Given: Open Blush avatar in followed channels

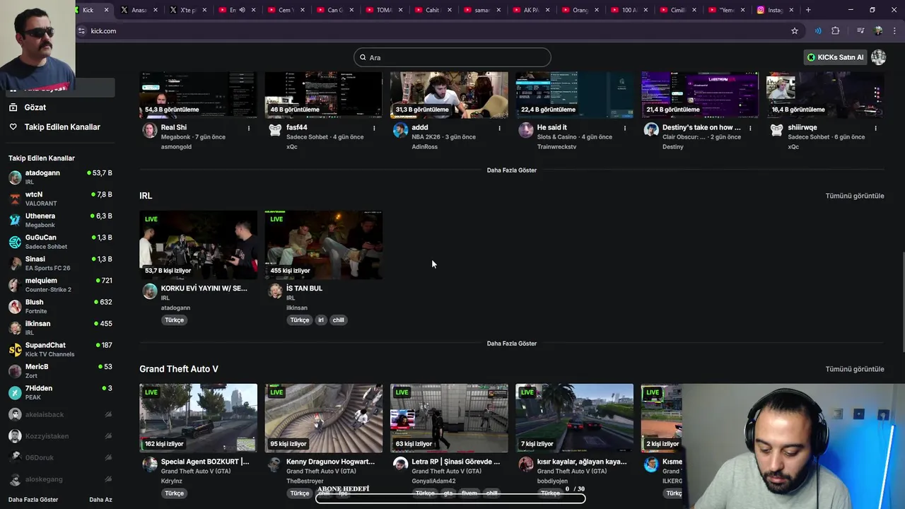Looking at the screenshot, I should click(15, 306).
